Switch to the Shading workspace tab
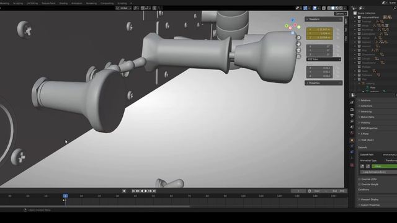The image size is (397, 223). 63,3
